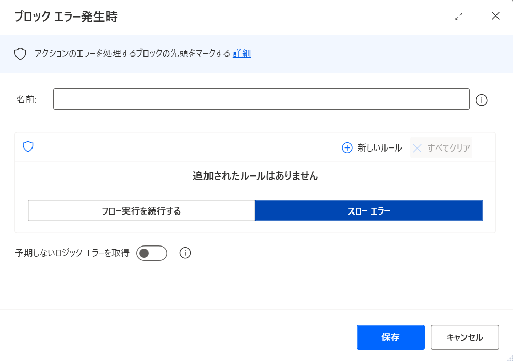Click 予期しないロジック エラーを取得 label text

coord(72,253)
